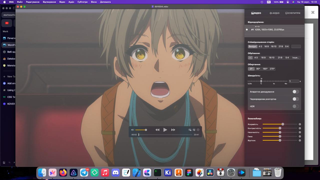
Task: Toggle the Черезрядкова розгортка switch
Action: point(295,99)
